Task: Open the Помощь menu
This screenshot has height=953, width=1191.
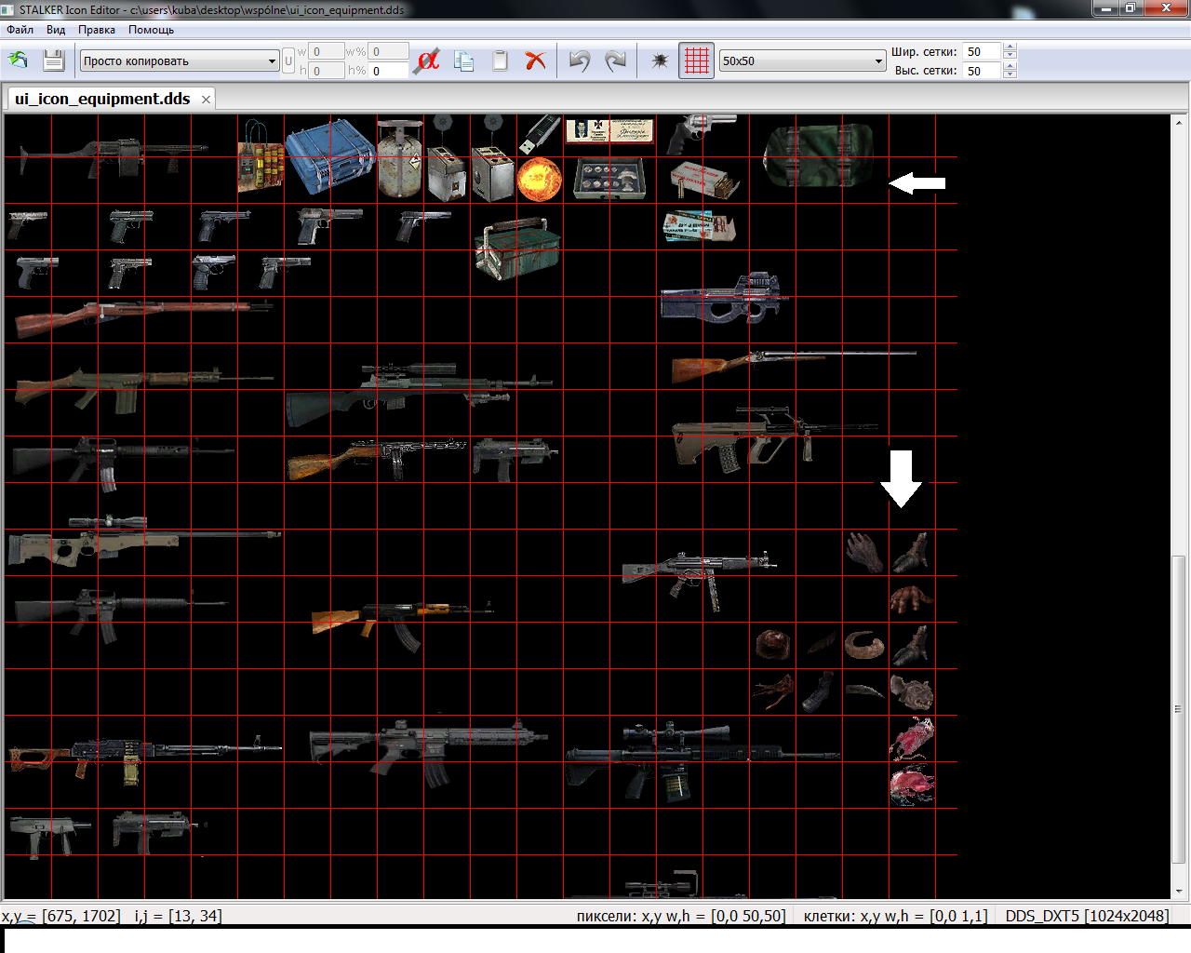Action: [151, 30]
